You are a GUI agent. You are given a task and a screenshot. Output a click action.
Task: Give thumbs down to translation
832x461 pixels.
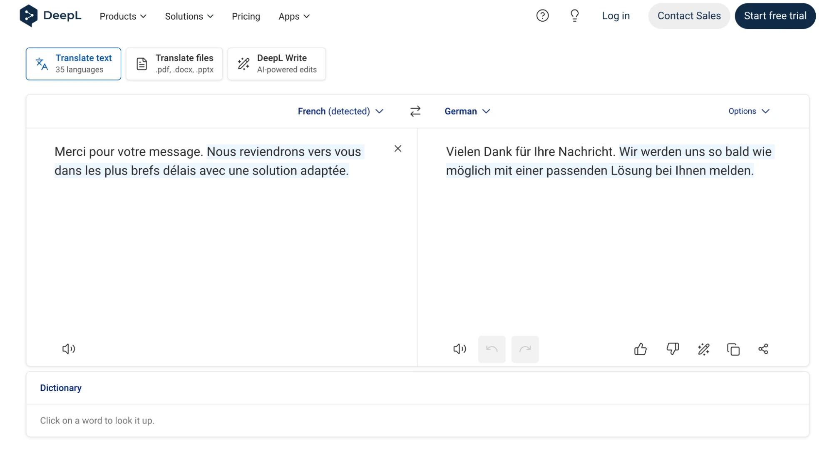672,349
